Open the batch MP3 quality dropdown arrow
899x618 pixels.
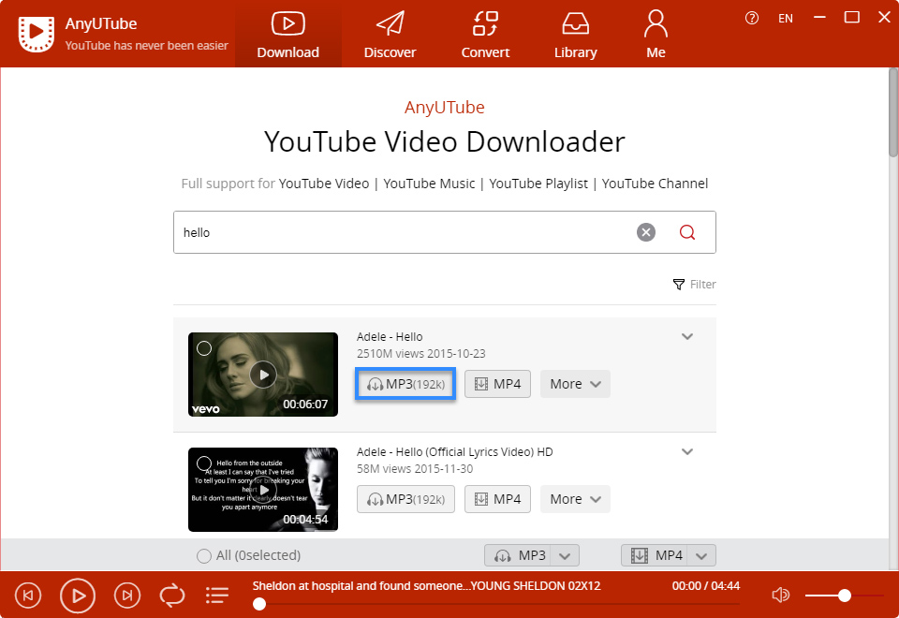[565, 555]
